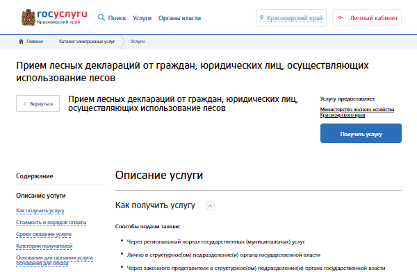Screen dimensions: 417x272
Task: Click Через законного представителя list item
Action: click(256, 268)
